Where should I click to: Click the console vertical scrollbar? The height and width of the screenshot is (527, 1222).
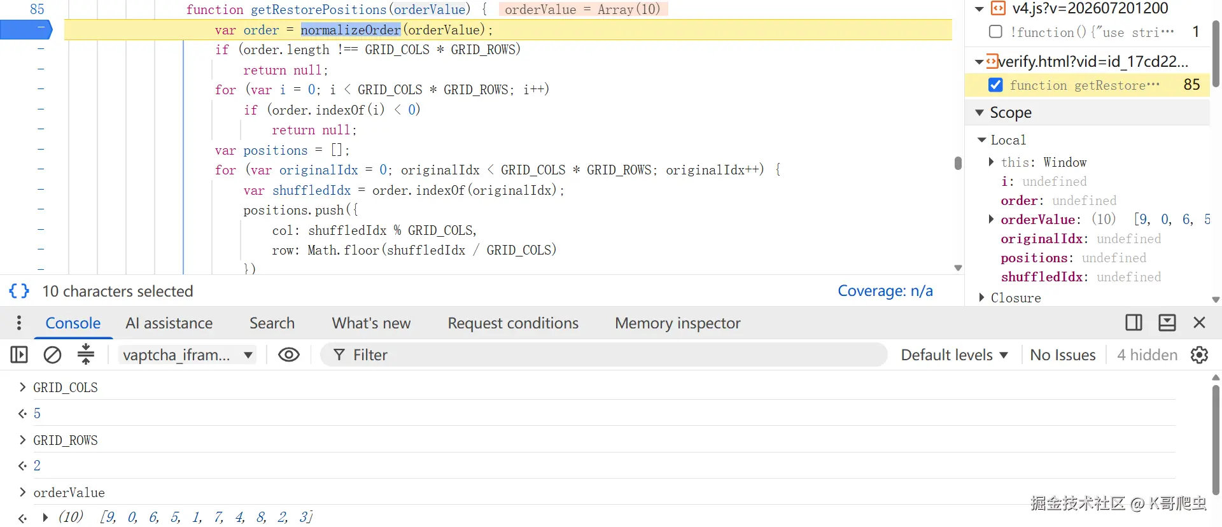pyautogui.click(x=1216, y=439)
